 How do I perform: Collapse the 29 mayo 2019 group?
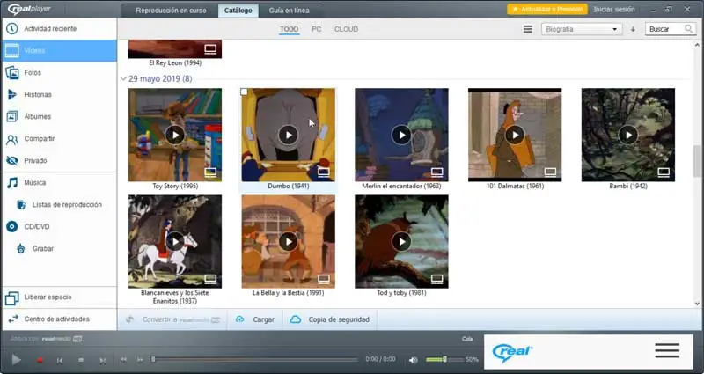pos(123,79)
